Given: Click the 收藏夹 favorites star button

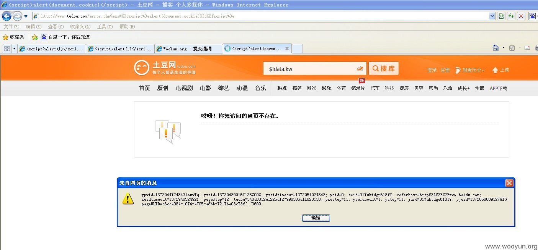Looking at the screenshot, I should [13, 37].
